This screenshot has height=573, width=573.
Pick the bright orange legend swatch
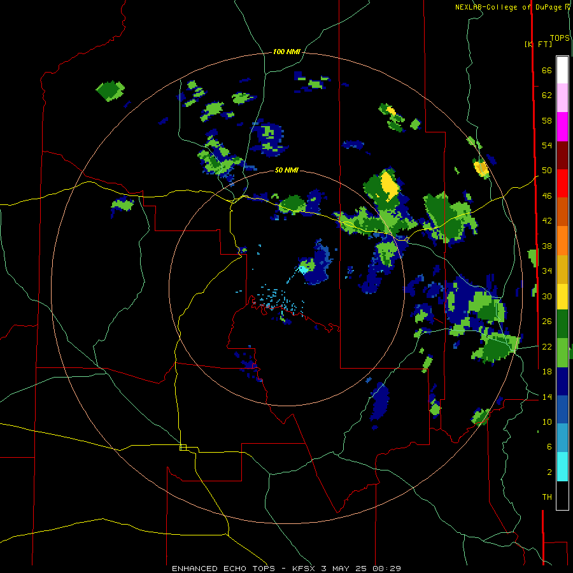click(x=562, y=241)
